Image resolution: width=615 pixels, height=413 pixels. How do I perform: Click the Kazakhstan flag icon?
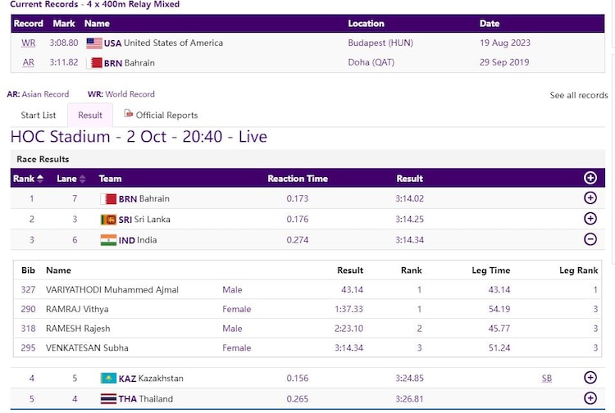click(108, 378)
